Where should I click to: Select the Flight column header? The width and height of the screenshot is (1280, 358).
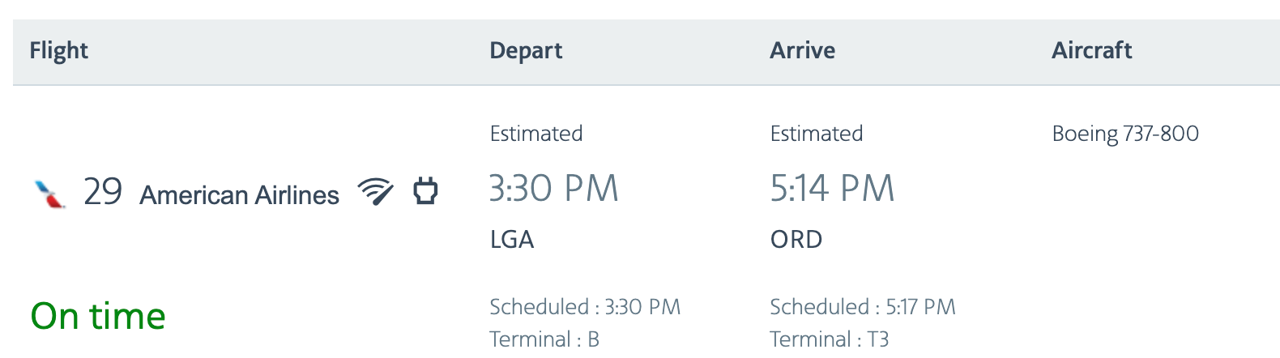pos(58,50)
